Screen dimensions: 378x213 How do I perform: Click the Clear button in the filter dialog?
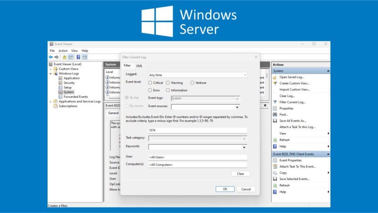[x=240, y=174]
